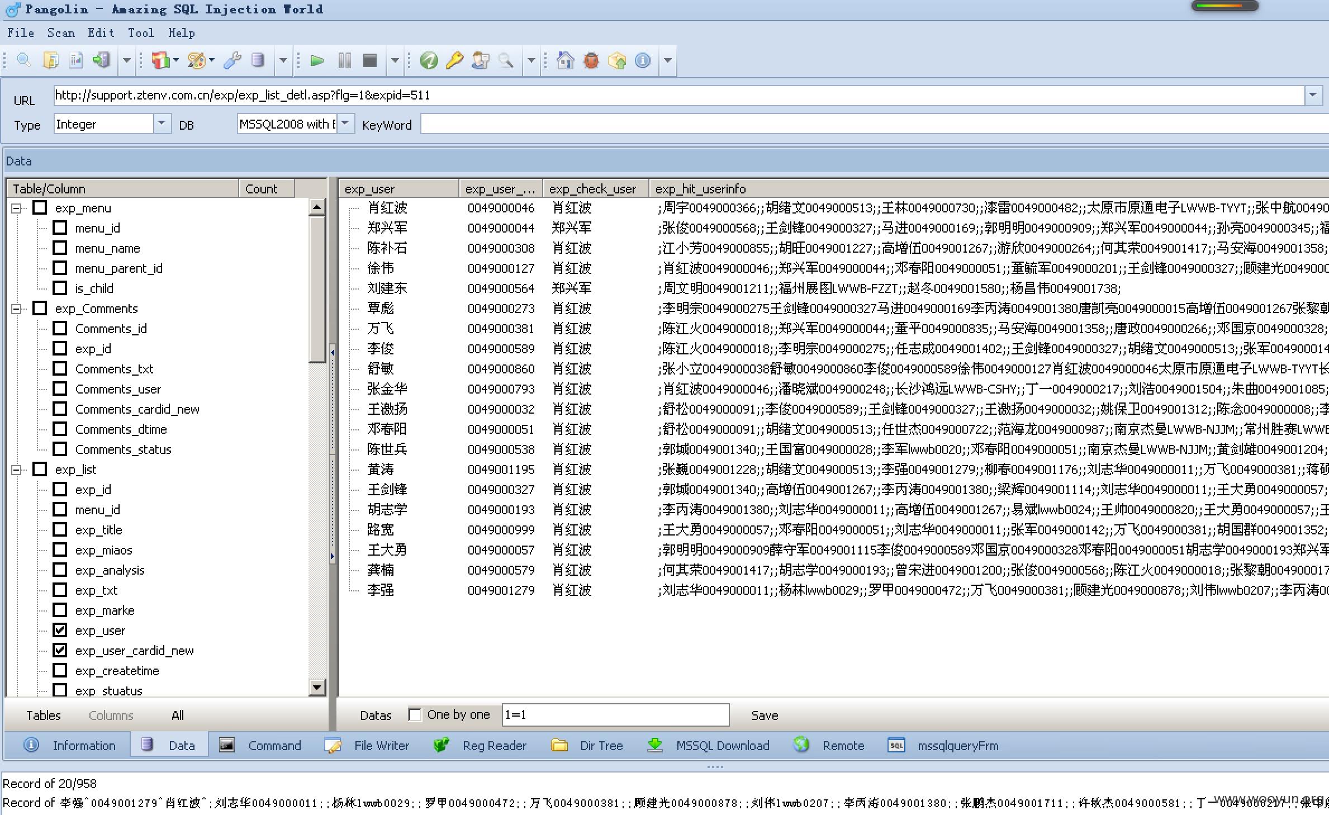This screenshot has height=815, width=1329.
Task: Collapse the exp_Comments table node
Action: point(17,309)
